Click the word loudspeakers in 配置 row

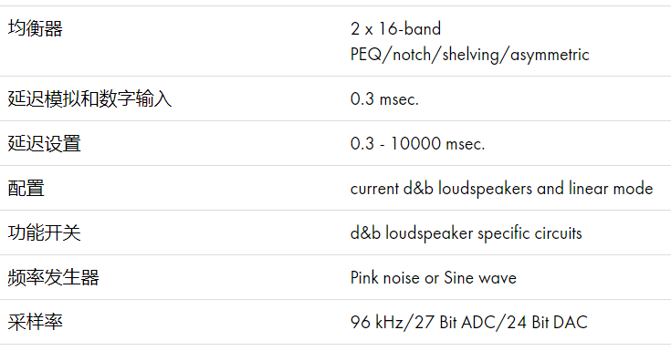click(485, 189)
